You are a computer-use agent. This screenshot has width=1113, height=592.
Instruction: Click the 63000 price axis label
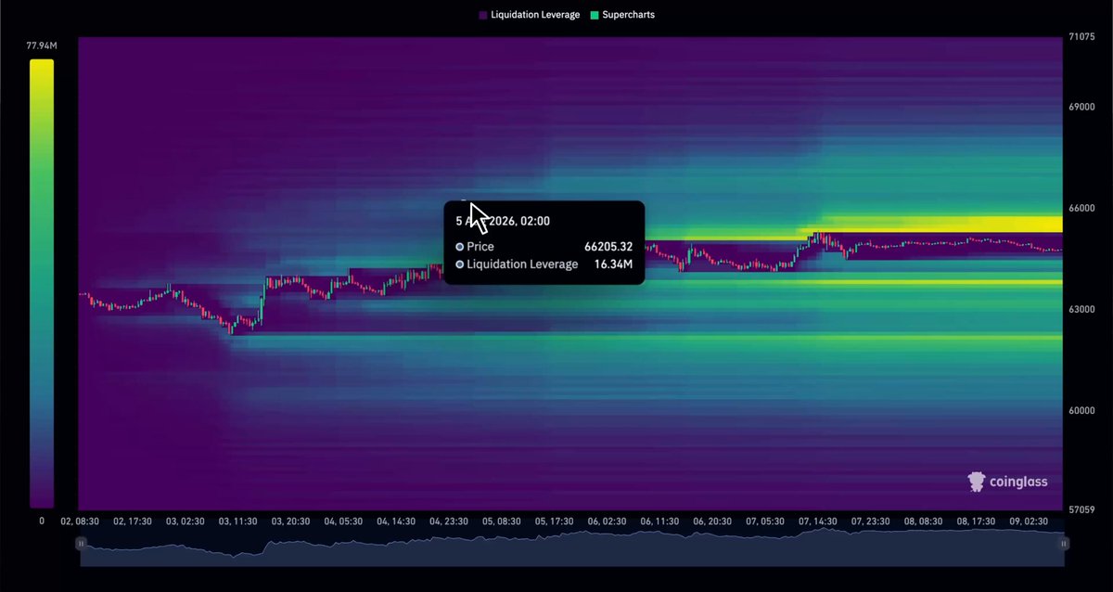point(1080,309)
